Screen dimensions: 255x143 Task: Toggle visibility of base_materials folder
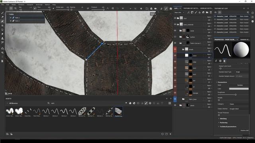[x=175, y=24]
